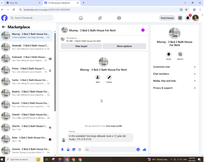Viewport: 208px width, 162px height.
Task: Attach a file with the image icon
Action: point(68,150)
